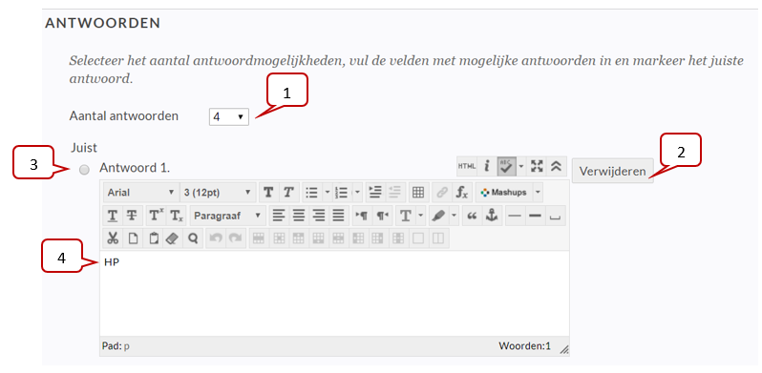Collapse the toolbar with the double chevron
762x373 pixels.
tap(557, 166)
